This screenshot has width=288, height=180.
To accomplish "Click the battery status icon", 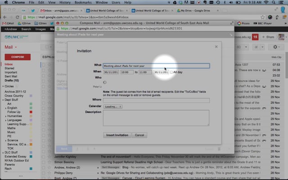I will tap(238, 2).
